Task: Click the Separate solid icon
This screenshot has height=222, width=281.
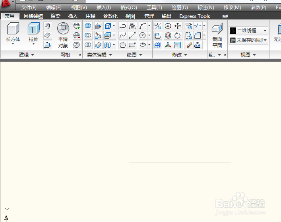Action: point(108,45)
